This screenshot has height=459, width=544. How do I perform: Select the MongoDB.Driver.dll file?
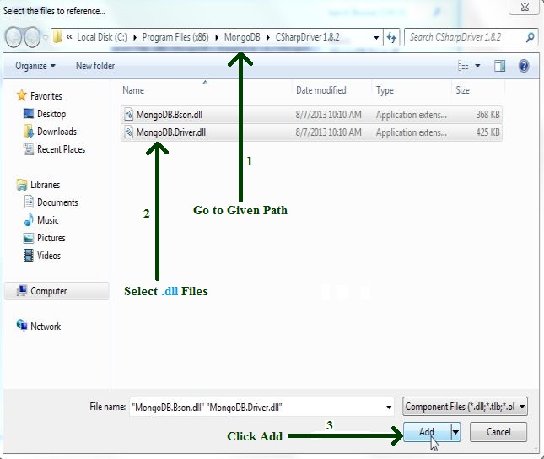point(311,132)
